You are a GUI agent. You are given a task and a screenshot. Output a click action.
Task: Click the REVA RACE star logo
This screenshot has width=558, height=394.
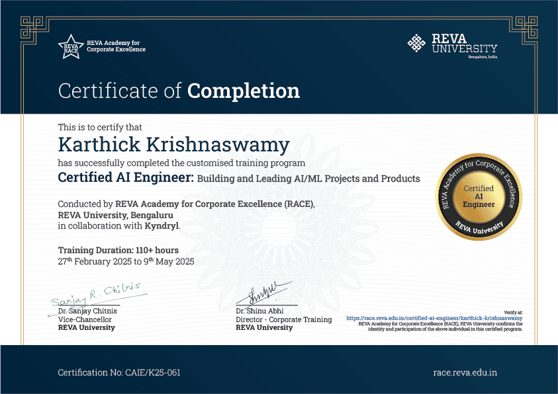pyautogui.click(x=71, y=47)
